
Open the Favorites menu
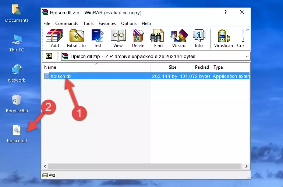point(107,24)
